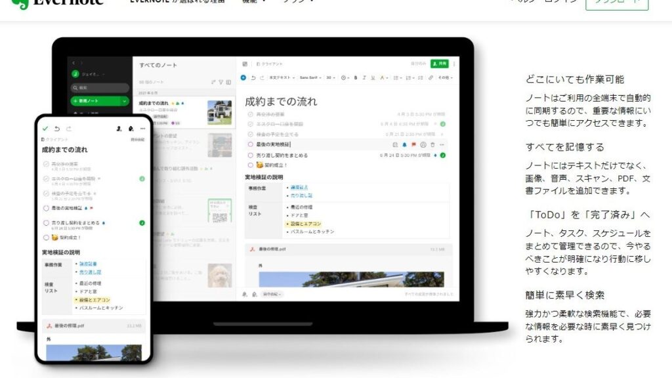Image resolution: width=672 pixels, height=378 pixels.
Task: Click the trash icon on task row
Action: tap(432, 144)
